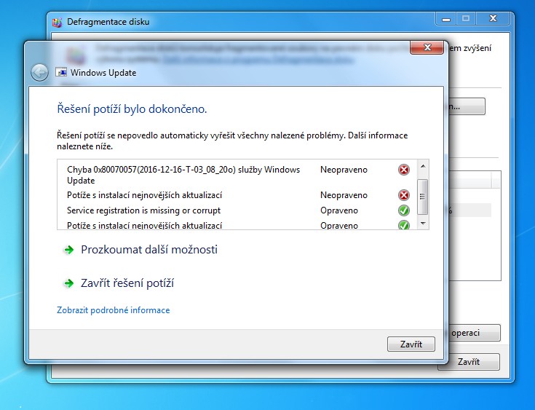Select Service registration is missing or corrupt row
Viewport: 535px width, 410px height.
point(237,210)
